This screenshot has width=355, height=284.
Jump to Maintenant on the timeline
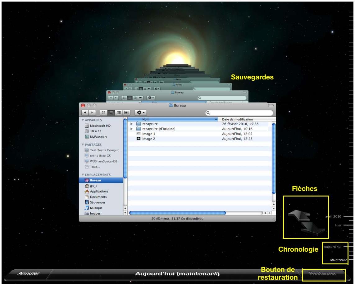[x=339, y=260]
